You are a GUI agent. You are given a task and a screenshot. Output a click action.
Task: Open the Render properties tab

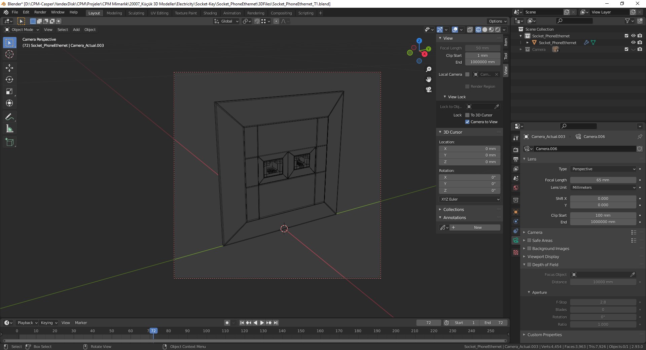(516, 150)
